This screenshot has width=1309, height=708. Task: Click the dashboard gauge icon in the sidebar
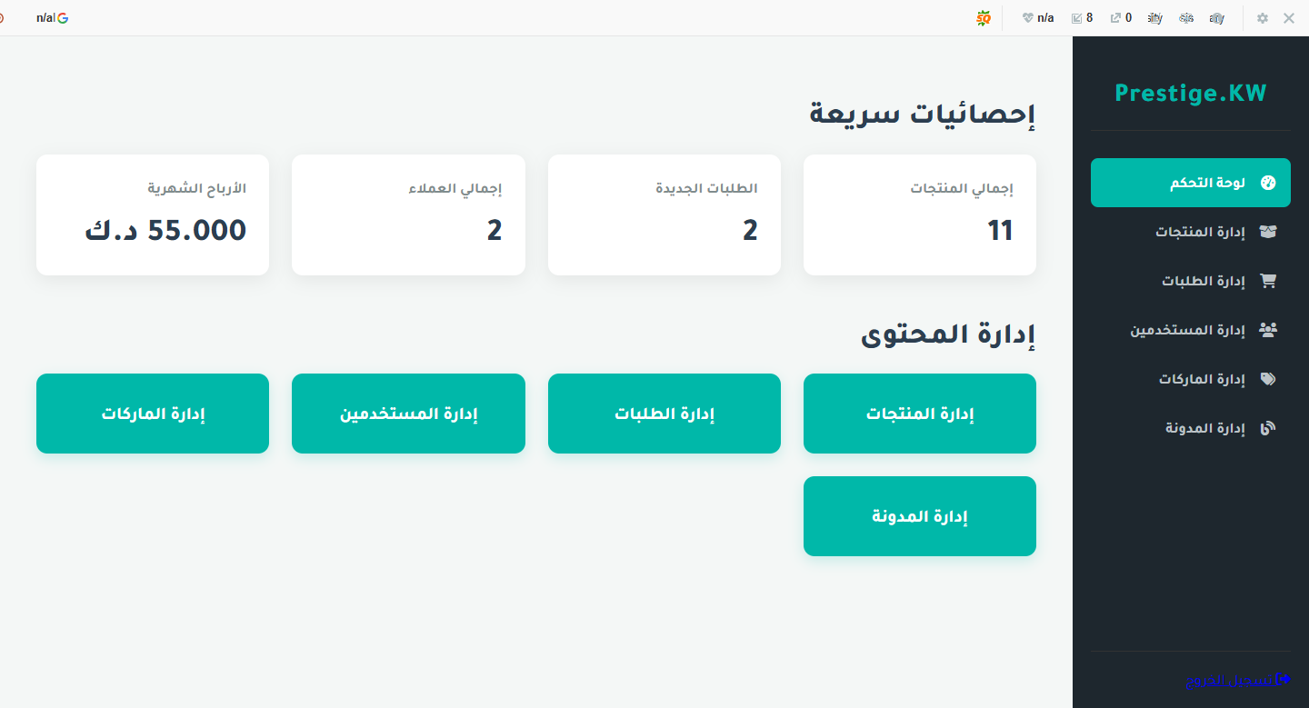1268,183
